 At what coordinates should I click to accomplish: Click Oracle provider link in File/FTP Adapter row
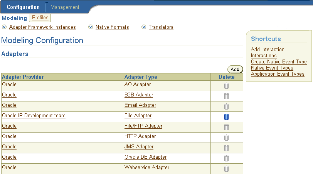[x=9, y=126]
